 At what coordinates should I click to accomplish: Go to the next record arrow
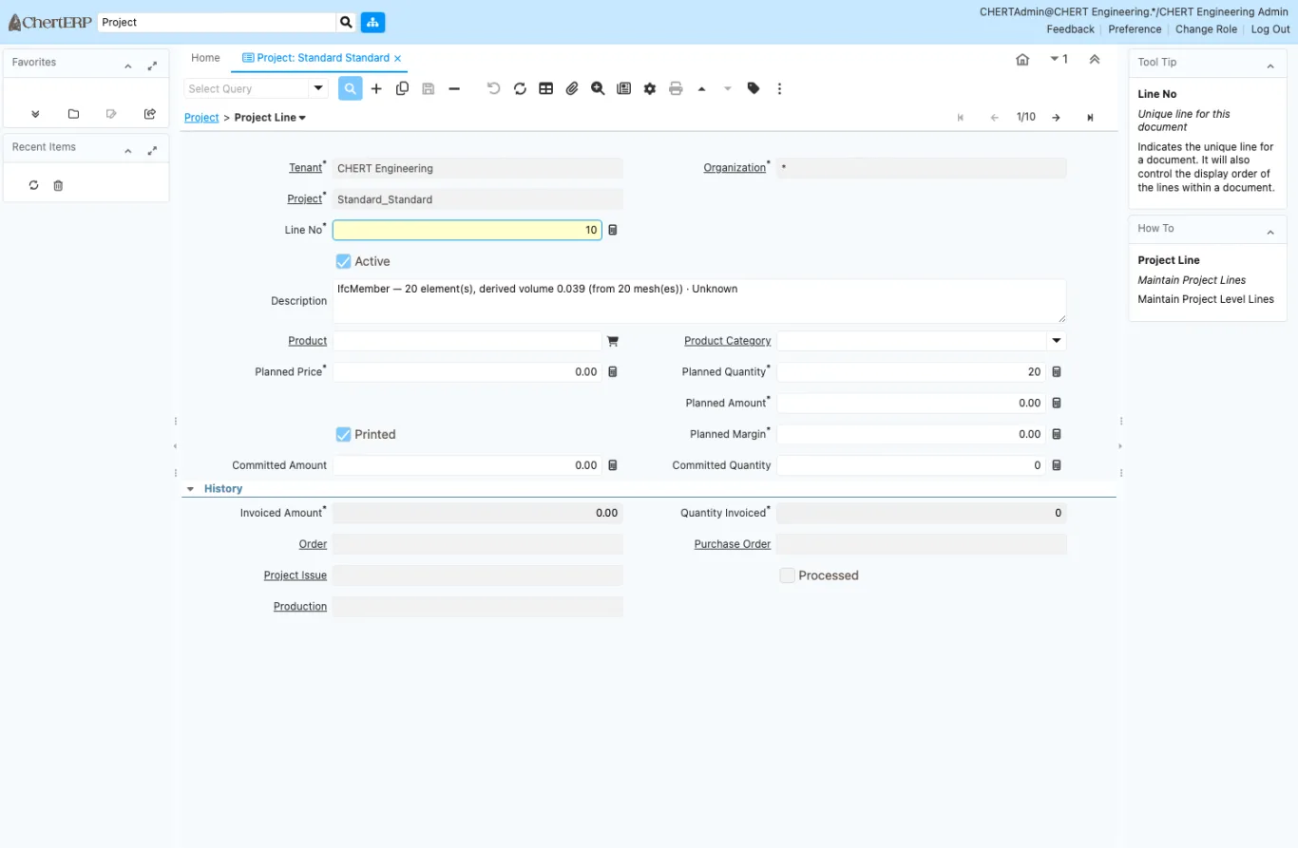coord(1056,118)
